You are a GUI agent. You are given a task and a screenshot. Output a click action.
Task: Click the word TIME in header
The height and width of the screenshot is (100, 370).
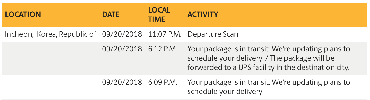click(157, 19)
